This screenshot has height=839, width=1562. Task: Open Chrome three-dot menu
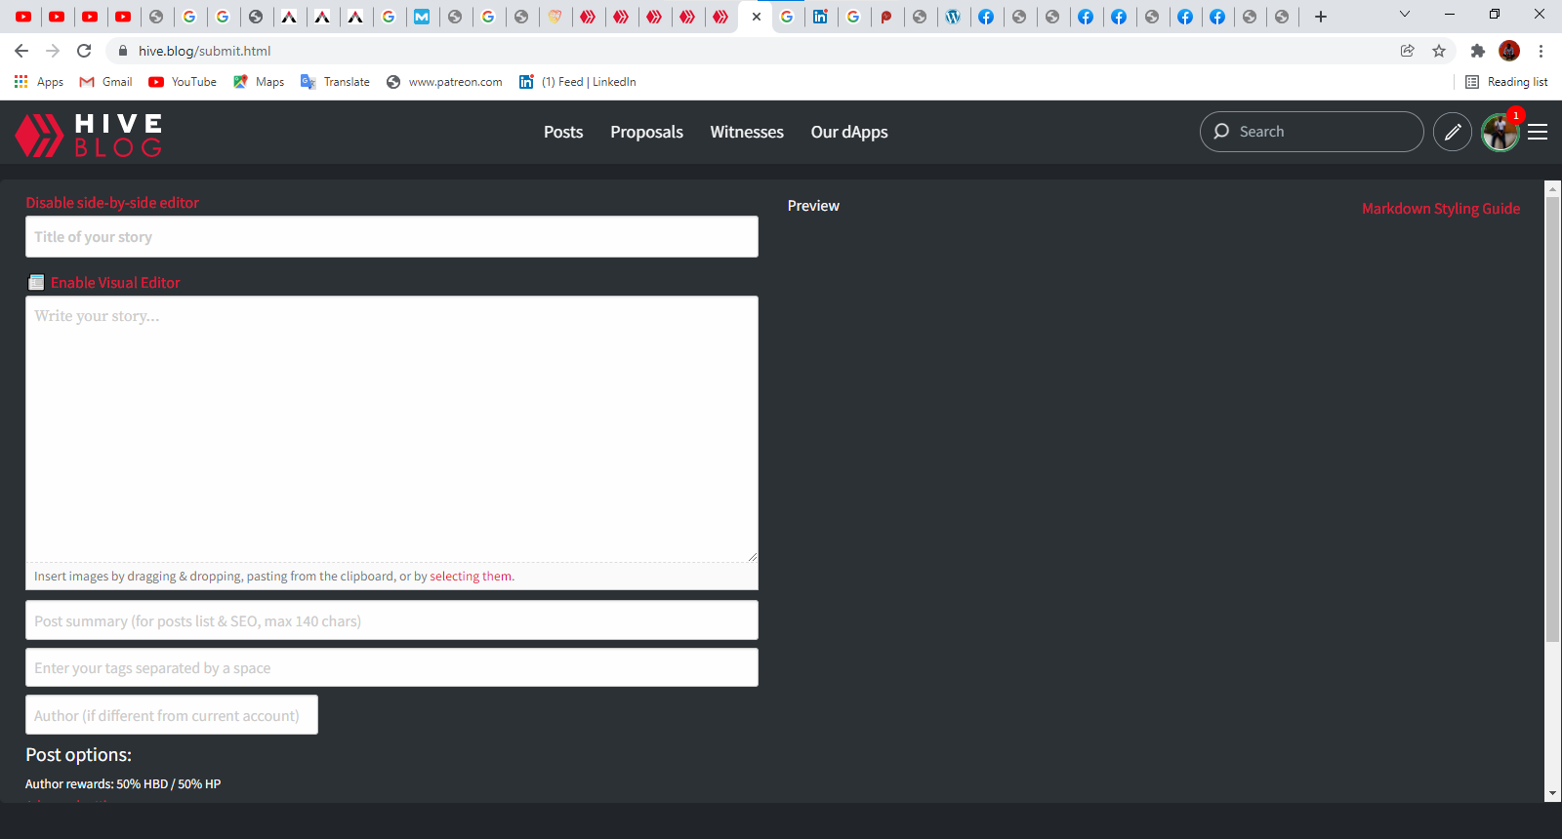[1541, 51]
